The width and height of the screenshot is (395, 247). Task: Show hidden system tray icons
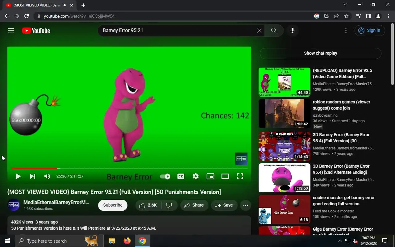[x=340, y=241]
